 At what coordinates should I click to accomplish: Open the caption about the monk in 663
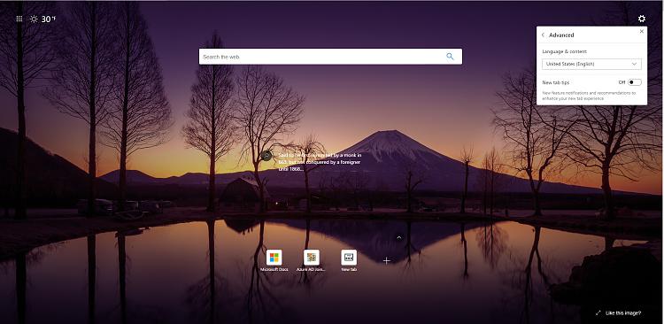320,162
